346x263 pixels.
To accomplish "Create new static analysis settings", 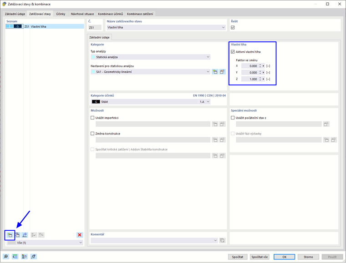I will 215,72.
